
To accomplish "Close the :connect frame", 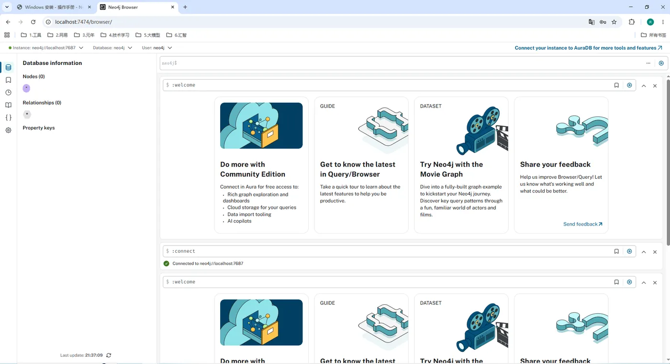I will tap(655, 252).
